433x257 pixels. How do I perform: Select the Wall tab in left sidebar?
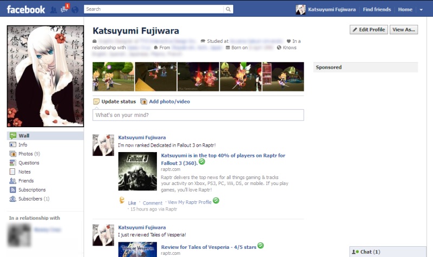point(45,136)
